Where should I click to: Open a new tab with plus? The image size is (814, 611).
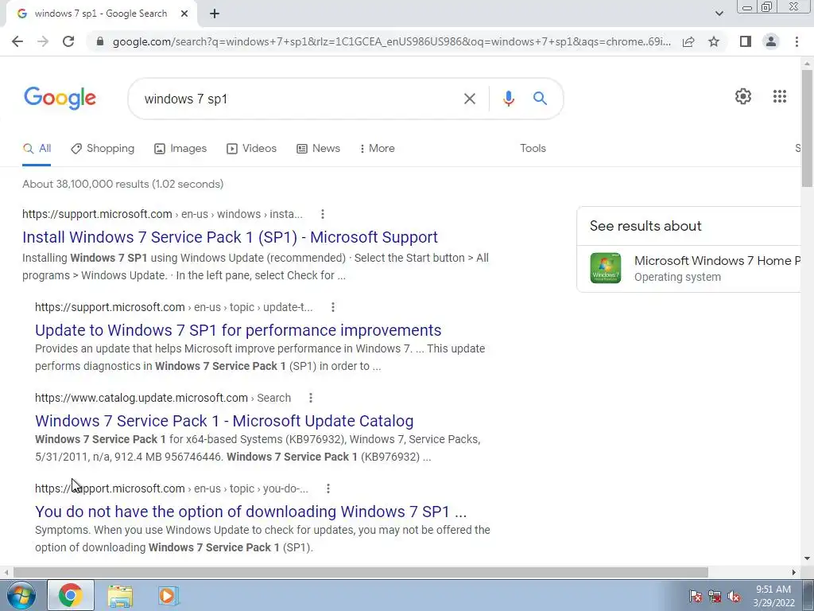point(215,14)
